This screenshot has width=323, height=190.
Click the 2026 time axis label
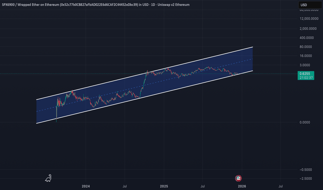tap(242, 186)
